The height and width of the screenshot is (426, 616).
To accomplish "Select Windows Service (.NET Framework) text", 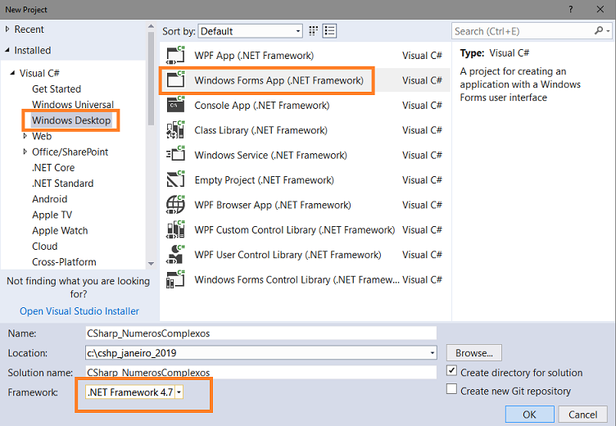I will point(270,155).
